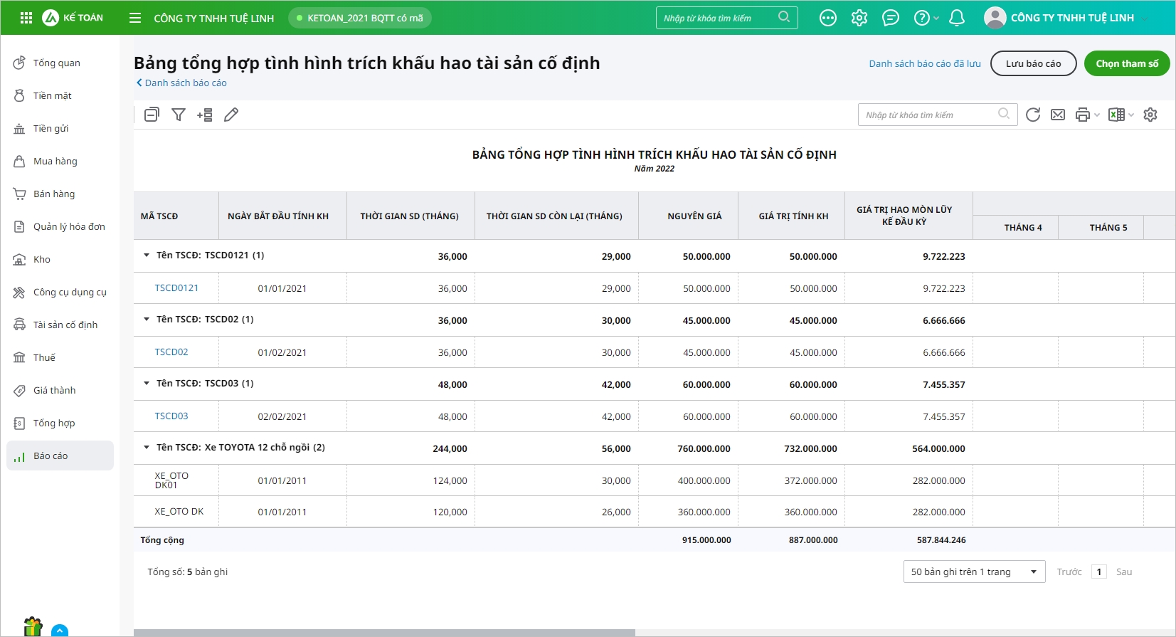Open the records per page dropdown
1176x637 pixels.
[x=973, y=572]
